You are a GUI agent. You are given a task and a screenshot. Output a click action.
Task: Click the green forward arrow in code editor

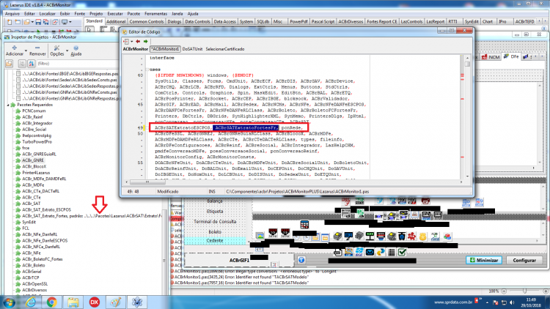pos(146,41)
